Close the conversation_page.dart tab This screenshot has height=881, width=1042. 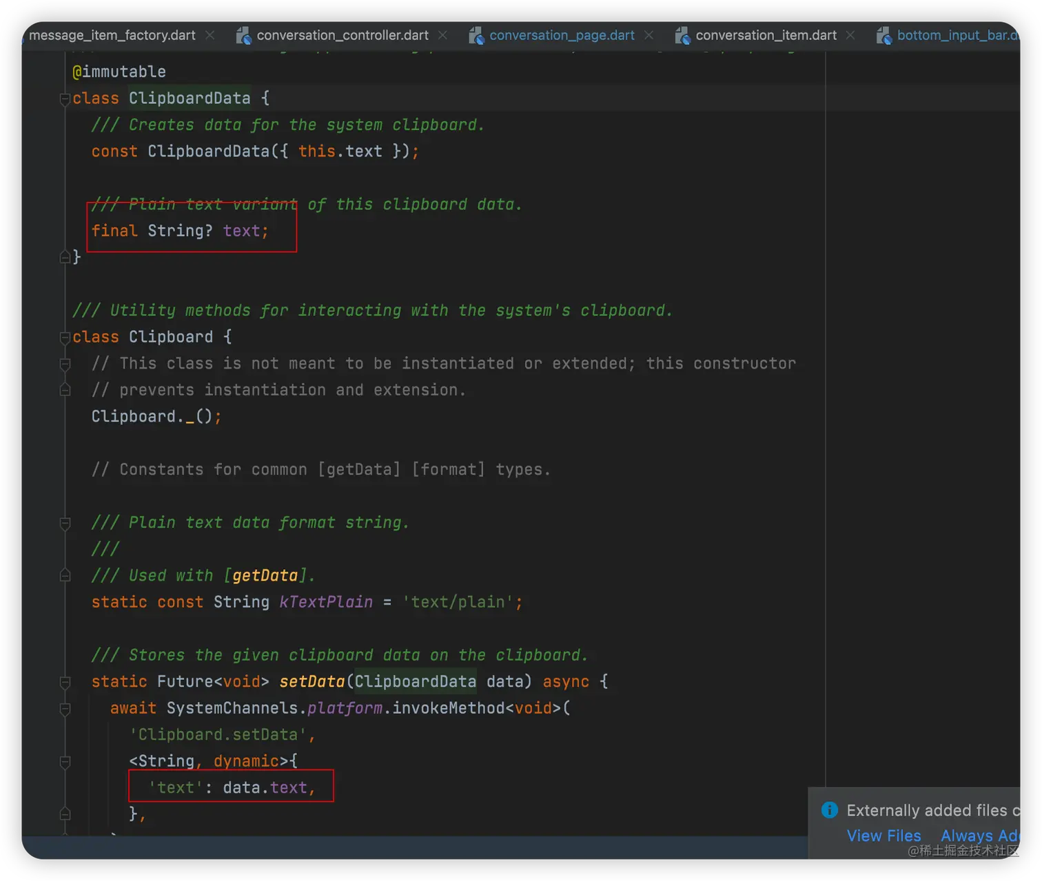click(648, 35)
